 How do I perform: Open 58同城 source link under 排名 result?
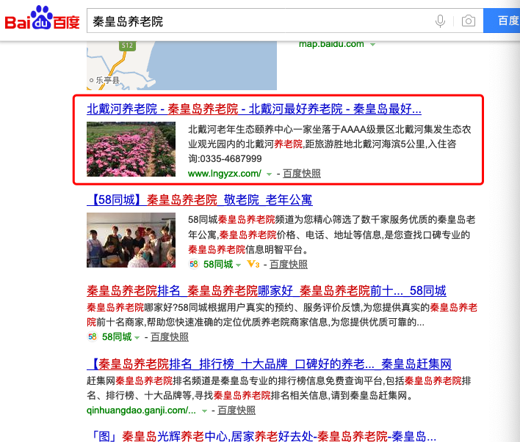117,336
